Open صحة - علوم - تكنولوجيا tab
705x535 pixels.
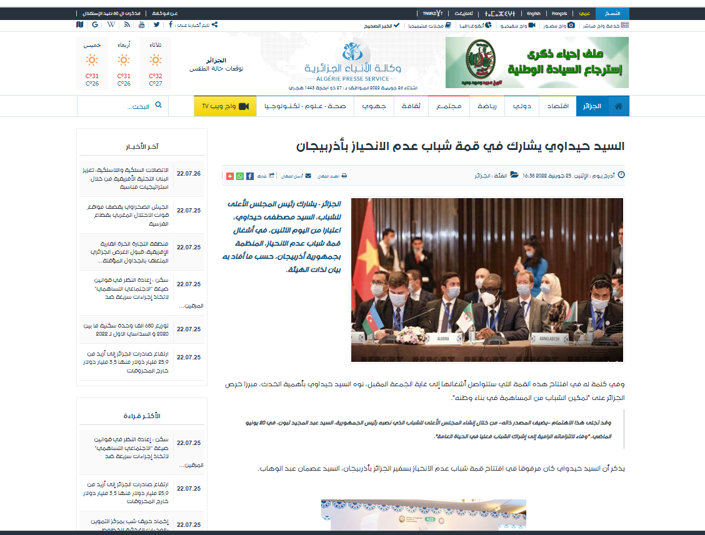tap(305, 106)
